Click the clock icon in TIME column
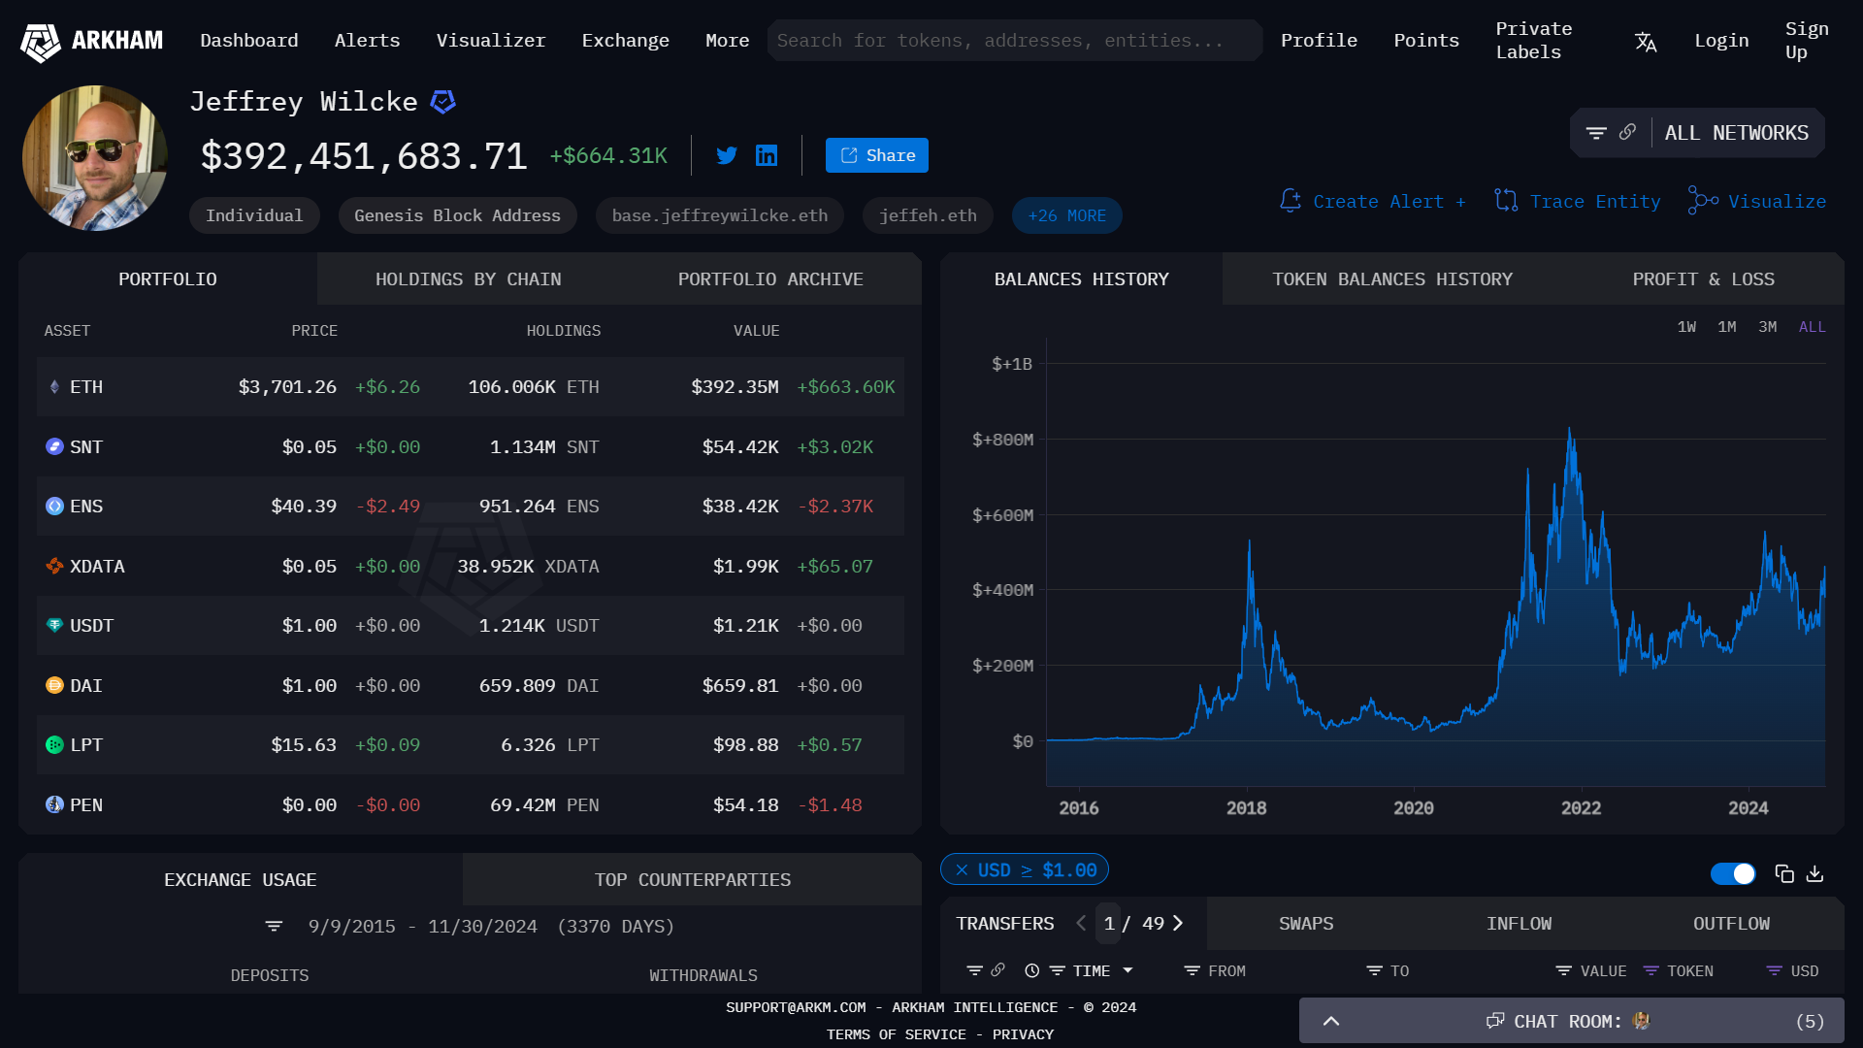 pyautogui.click(x=1032, y=970)
